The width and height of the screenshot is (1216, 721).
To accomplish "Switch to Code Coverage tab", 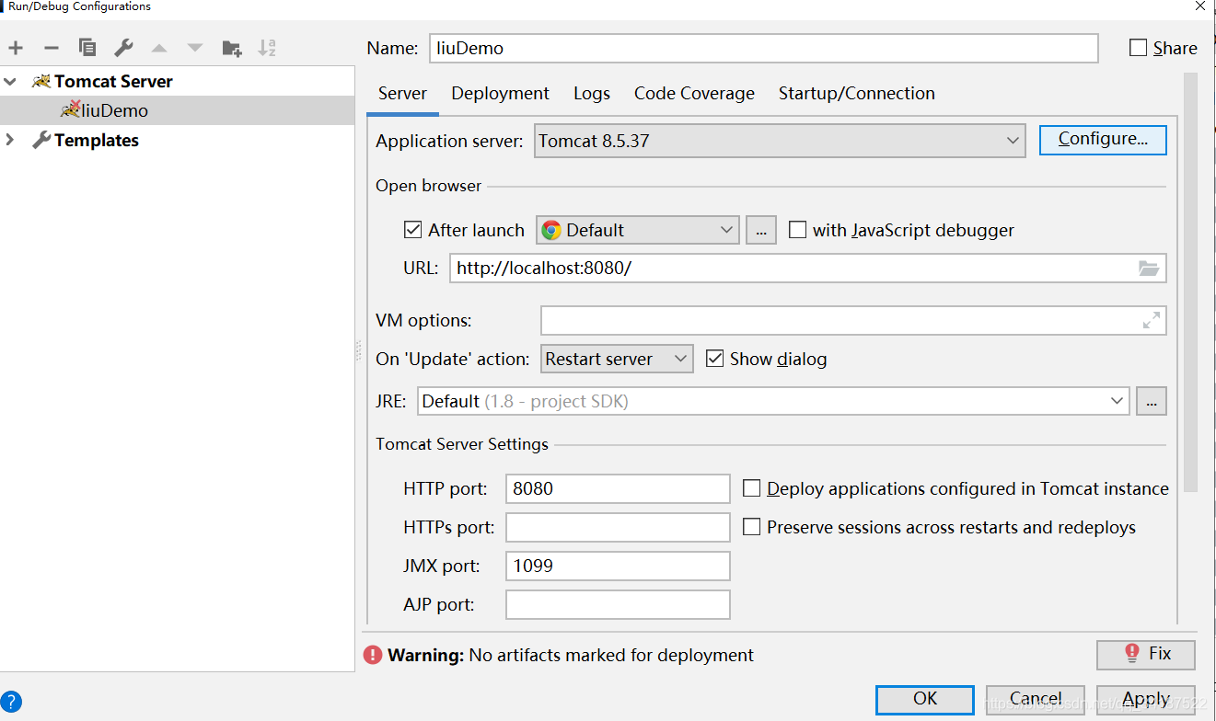I will click(694, 94).
